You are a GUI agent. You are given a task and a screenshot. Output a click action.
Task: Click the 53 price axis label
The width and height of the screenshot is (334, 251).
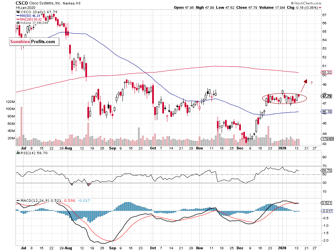click(324, 48)
